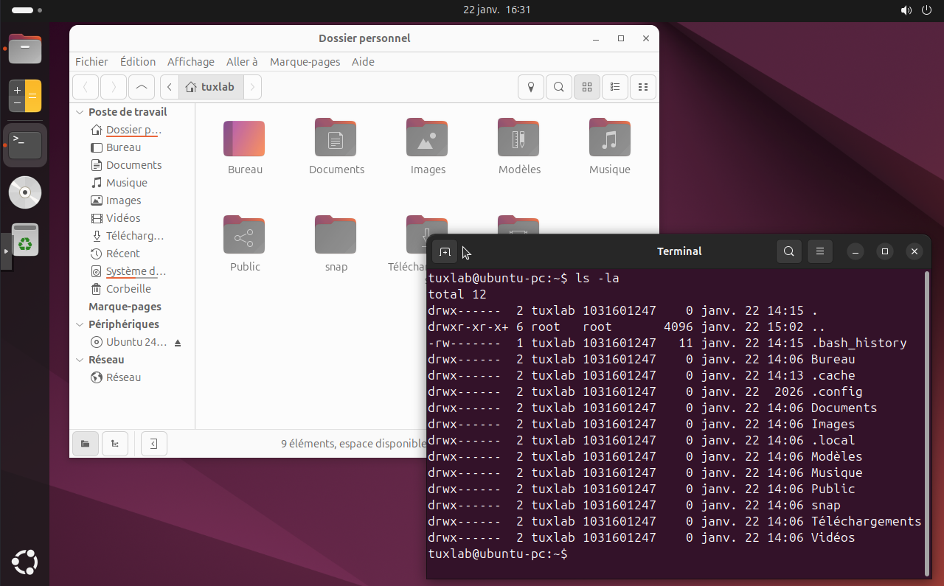This screenshot has height=586, width=944.
Task: Show the tree view in the sidebar
Action: pos(114,444)
